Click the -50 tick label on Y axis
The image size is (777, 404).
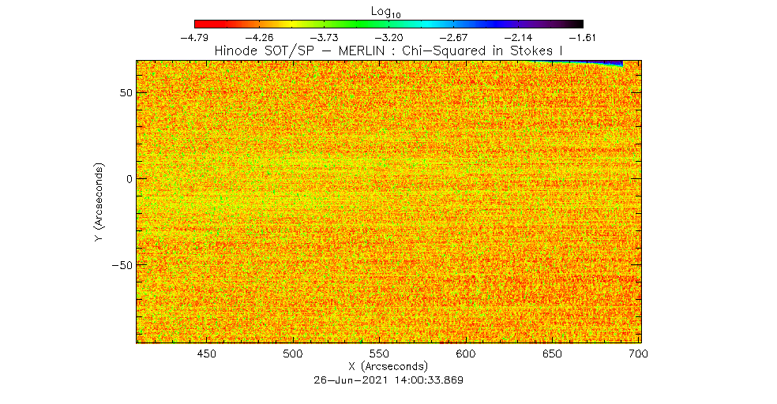pos(121,265)
